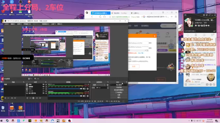Open scene transition properties gear
This screenshot has height=123, width=220.
[108, 85]
